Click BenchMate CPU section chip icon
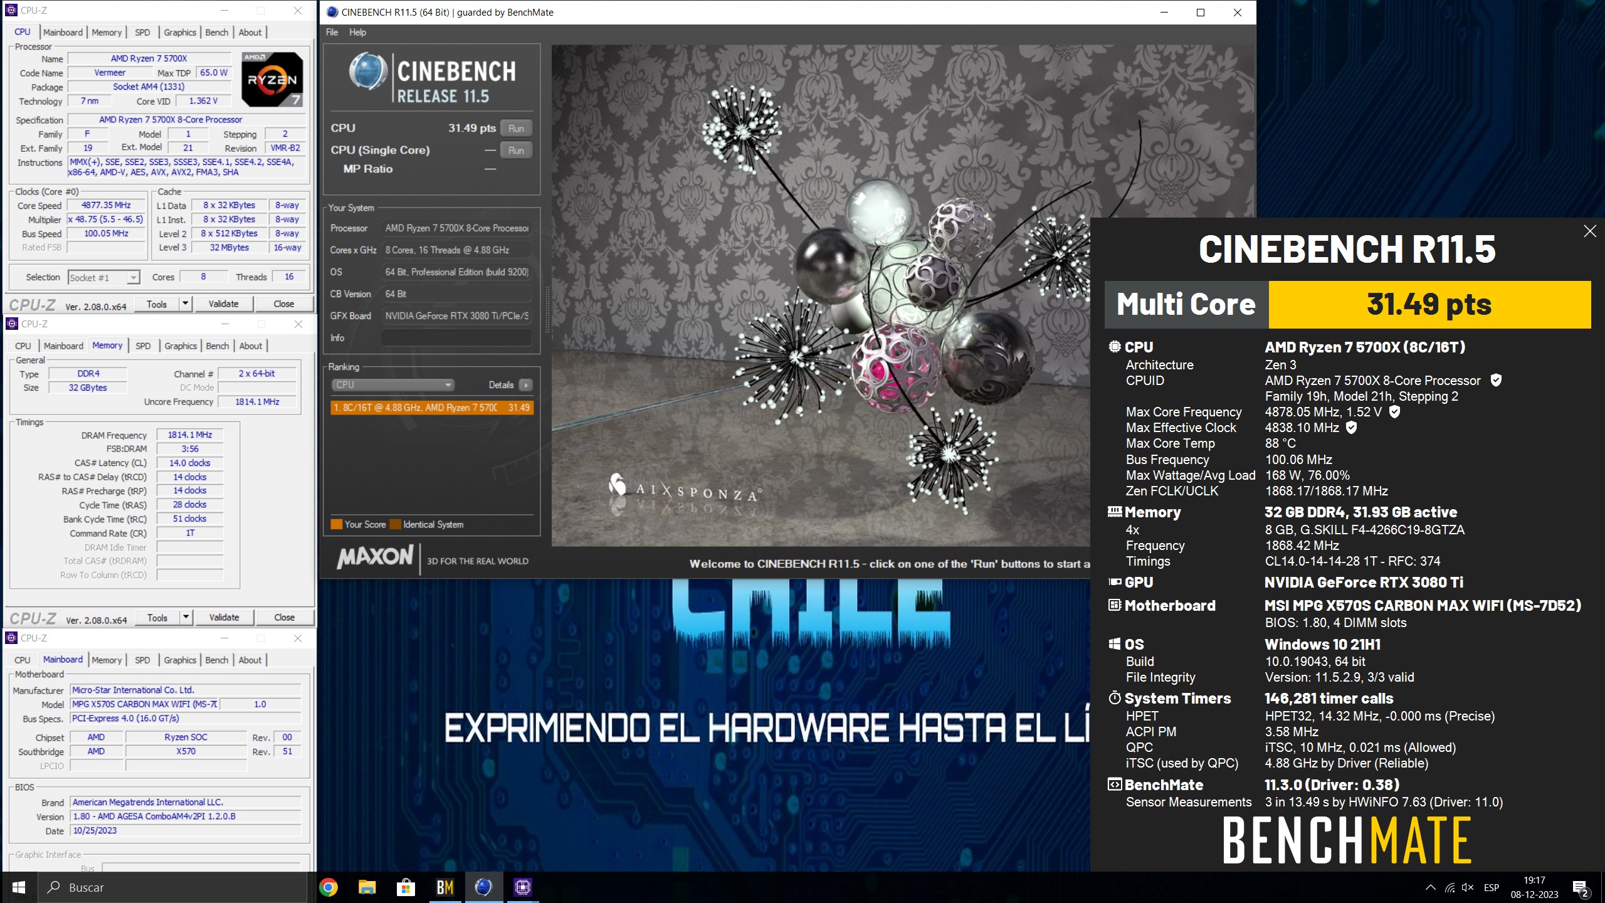1605x903 pixels. click(x=1115, y=347)
